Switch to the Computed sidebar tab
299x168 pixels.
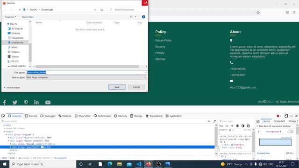[279, 121]
